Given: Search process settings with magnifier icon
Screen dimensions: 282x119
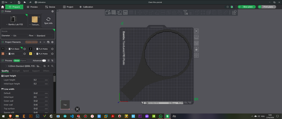Looking at the screenshot, I should pos(52,66).
